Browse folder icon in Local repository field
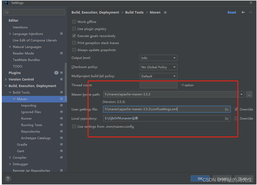Viewport: 257px width, 185px height. [x=227, y=118]
